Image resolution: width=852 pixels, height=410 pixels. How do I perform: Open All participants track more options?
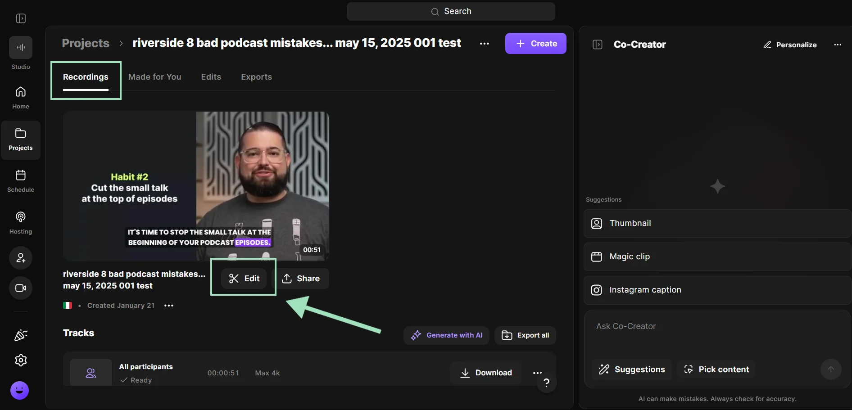(537, 373)
